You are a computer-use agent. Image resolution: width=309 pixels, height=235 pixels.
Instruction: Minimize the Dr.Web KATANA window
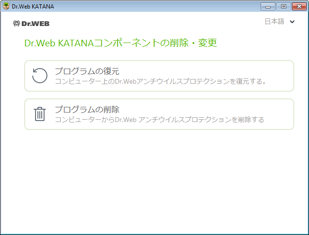point(268,7)
